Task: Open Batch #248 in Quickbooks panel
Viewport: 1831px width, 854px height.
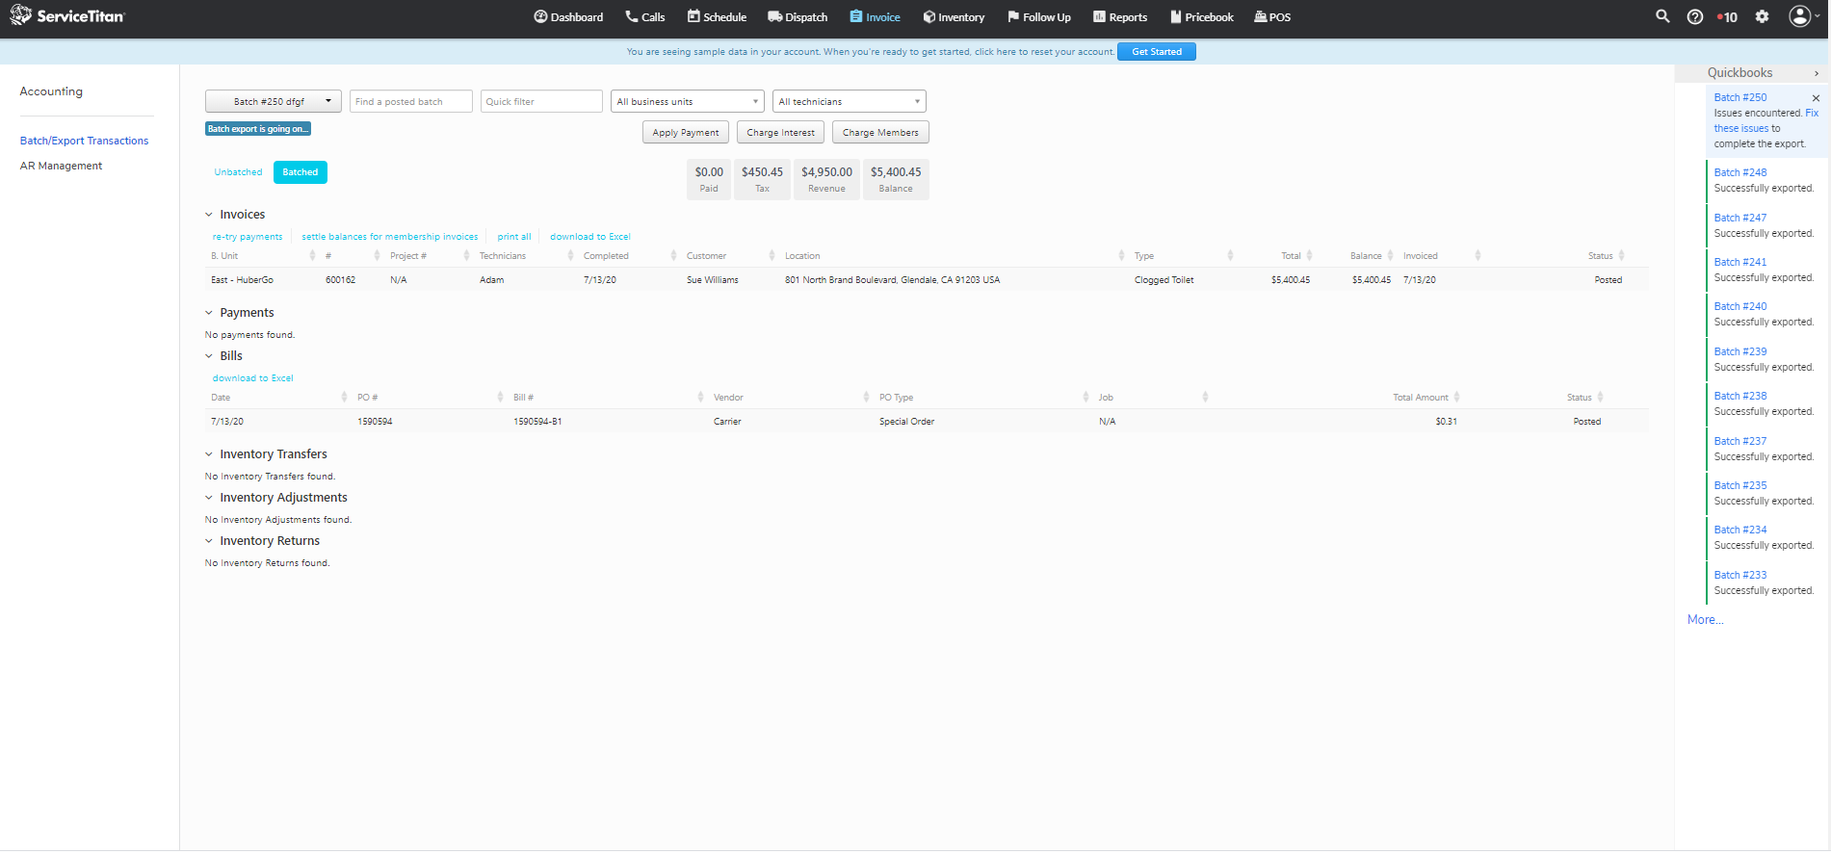Action: [x=1740, y=173]
